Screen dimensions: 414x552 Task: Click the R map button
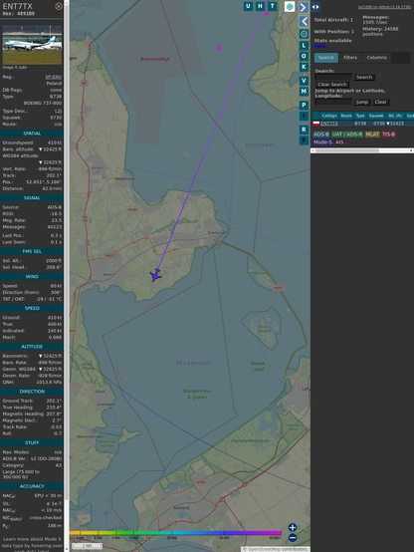click(304, 130)
